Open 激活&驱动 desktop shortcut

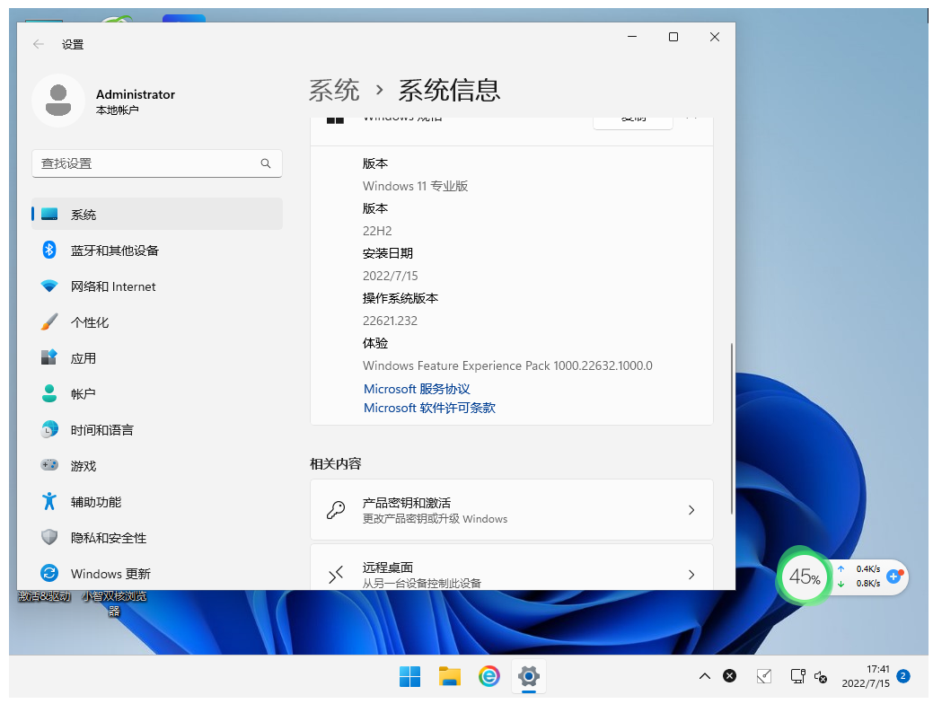coord(45,595)
